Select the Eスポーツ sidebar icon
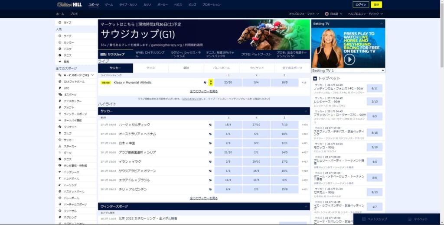This screenshot has height=225, width=444. [x=60, y=95]
